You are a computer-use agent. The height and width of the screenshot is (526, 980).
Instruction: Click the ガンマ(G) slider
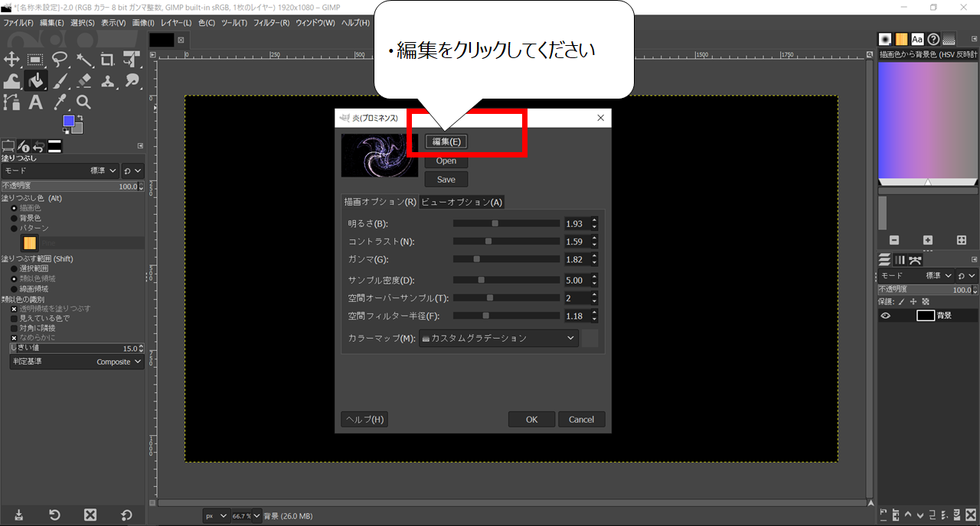coord(506,260)
